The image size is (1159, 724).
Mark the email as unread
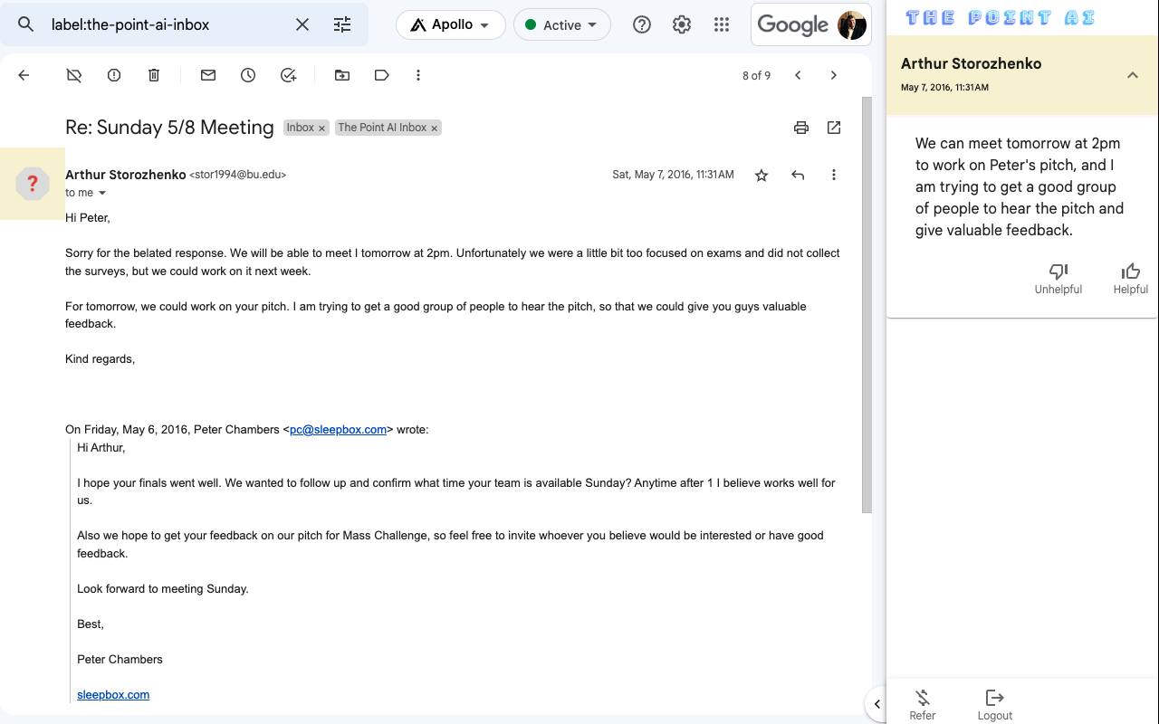[208, 75]
